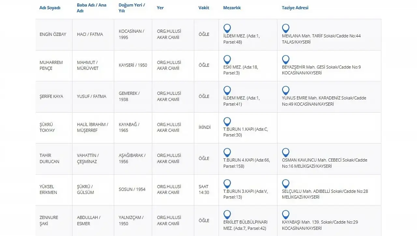This screenshot has height=236, width=417.
Task: Open T.BURUN 1.KAPI cemetery pin
Action: 227,122
